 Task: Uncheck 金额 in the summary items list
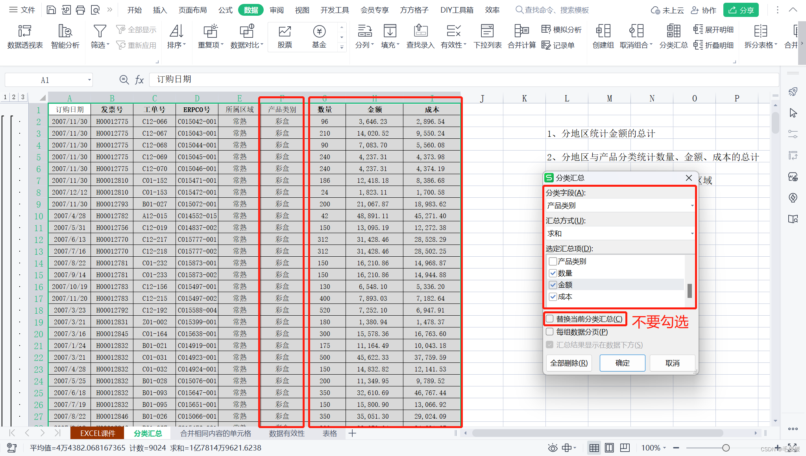click(x=553, y=285)
